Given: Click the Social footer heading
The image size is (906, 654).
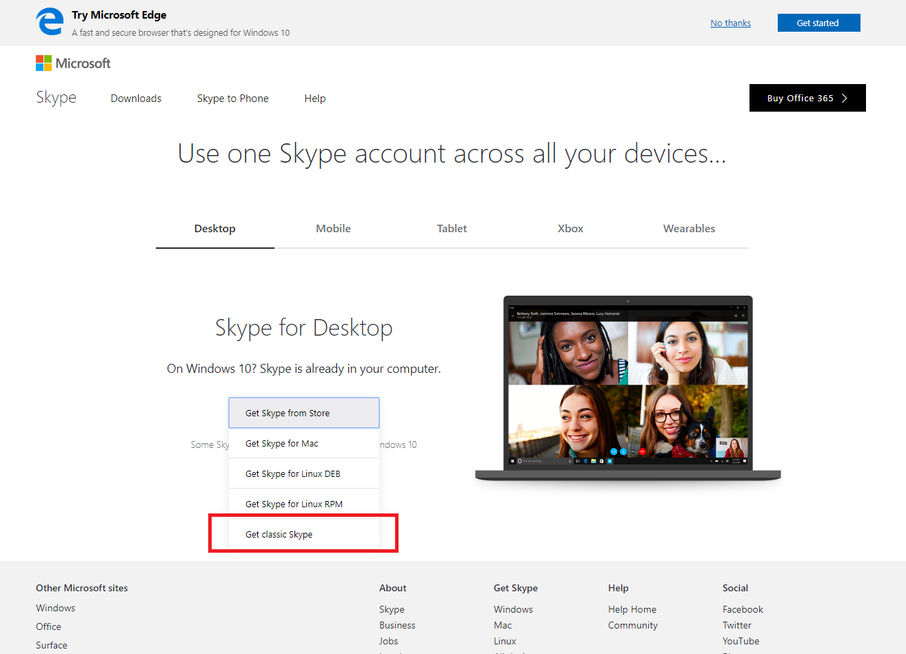Looking at the screenshot, I should coord(735,588).
